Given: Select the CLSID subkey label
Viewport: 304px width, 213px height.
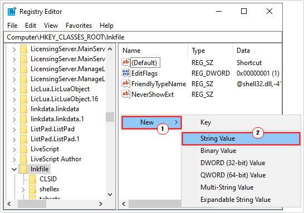Looking at the screenshot, I should (48, 179).
